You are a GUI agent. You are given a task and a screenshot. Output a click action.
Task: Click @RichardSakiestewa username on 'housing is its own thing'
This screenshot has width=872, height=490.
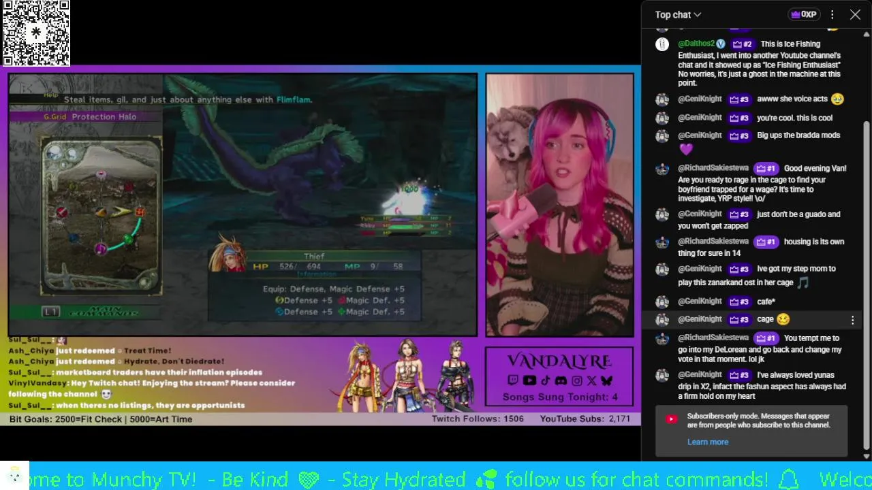click(x=713, y=242)
